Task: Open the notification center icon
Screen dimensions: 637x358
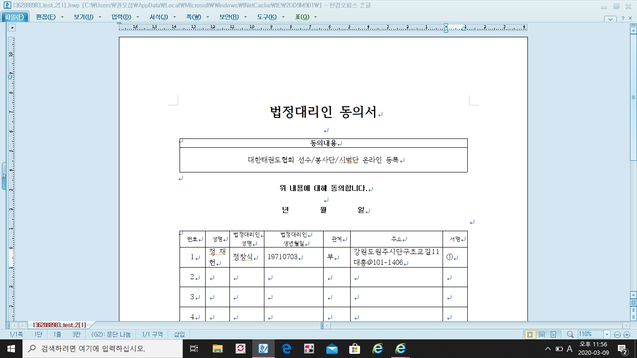Action: (622, 349)
